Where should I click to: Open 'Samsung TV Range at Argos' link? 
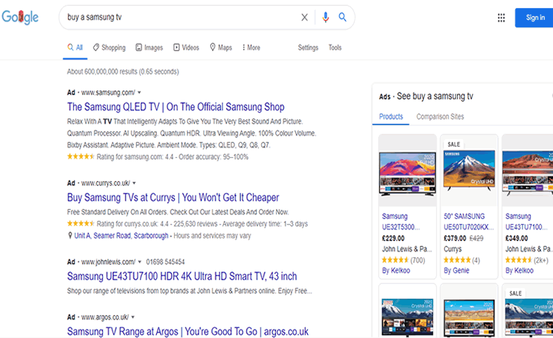(x=187, y=331)
